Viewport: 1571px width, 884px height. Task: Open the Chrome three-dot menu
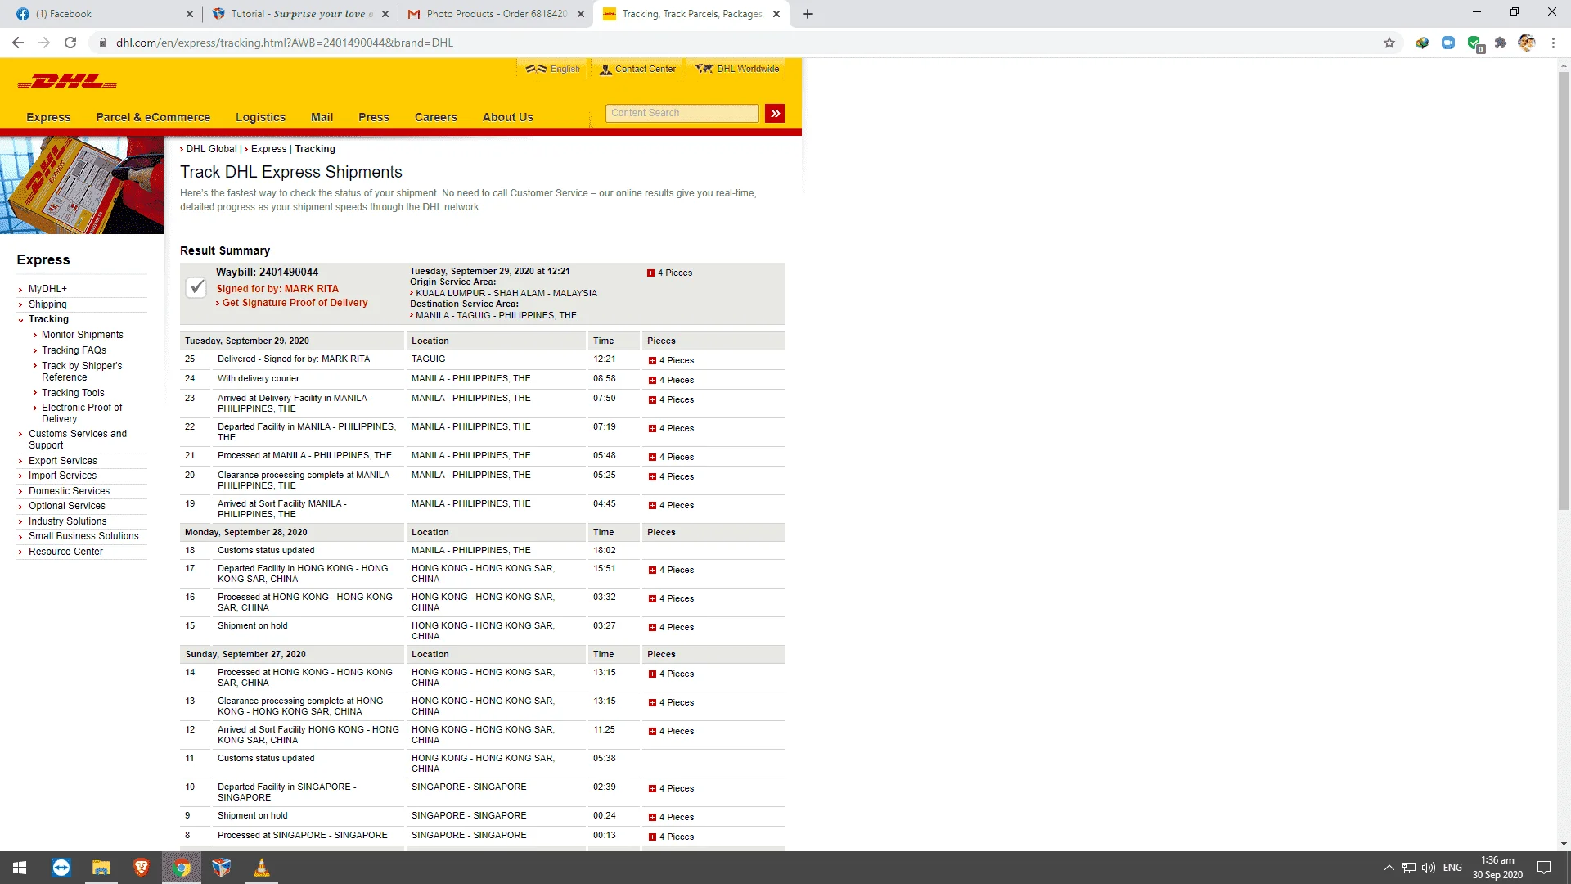pos(1553,43)
